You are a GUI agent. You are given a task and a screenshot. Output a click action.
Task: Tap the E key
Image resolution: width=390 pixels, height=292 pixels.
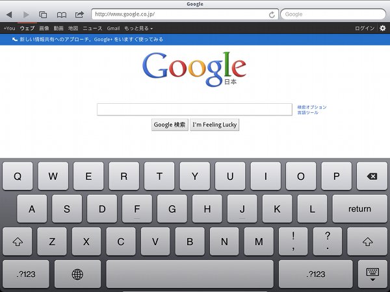point(88,176)
